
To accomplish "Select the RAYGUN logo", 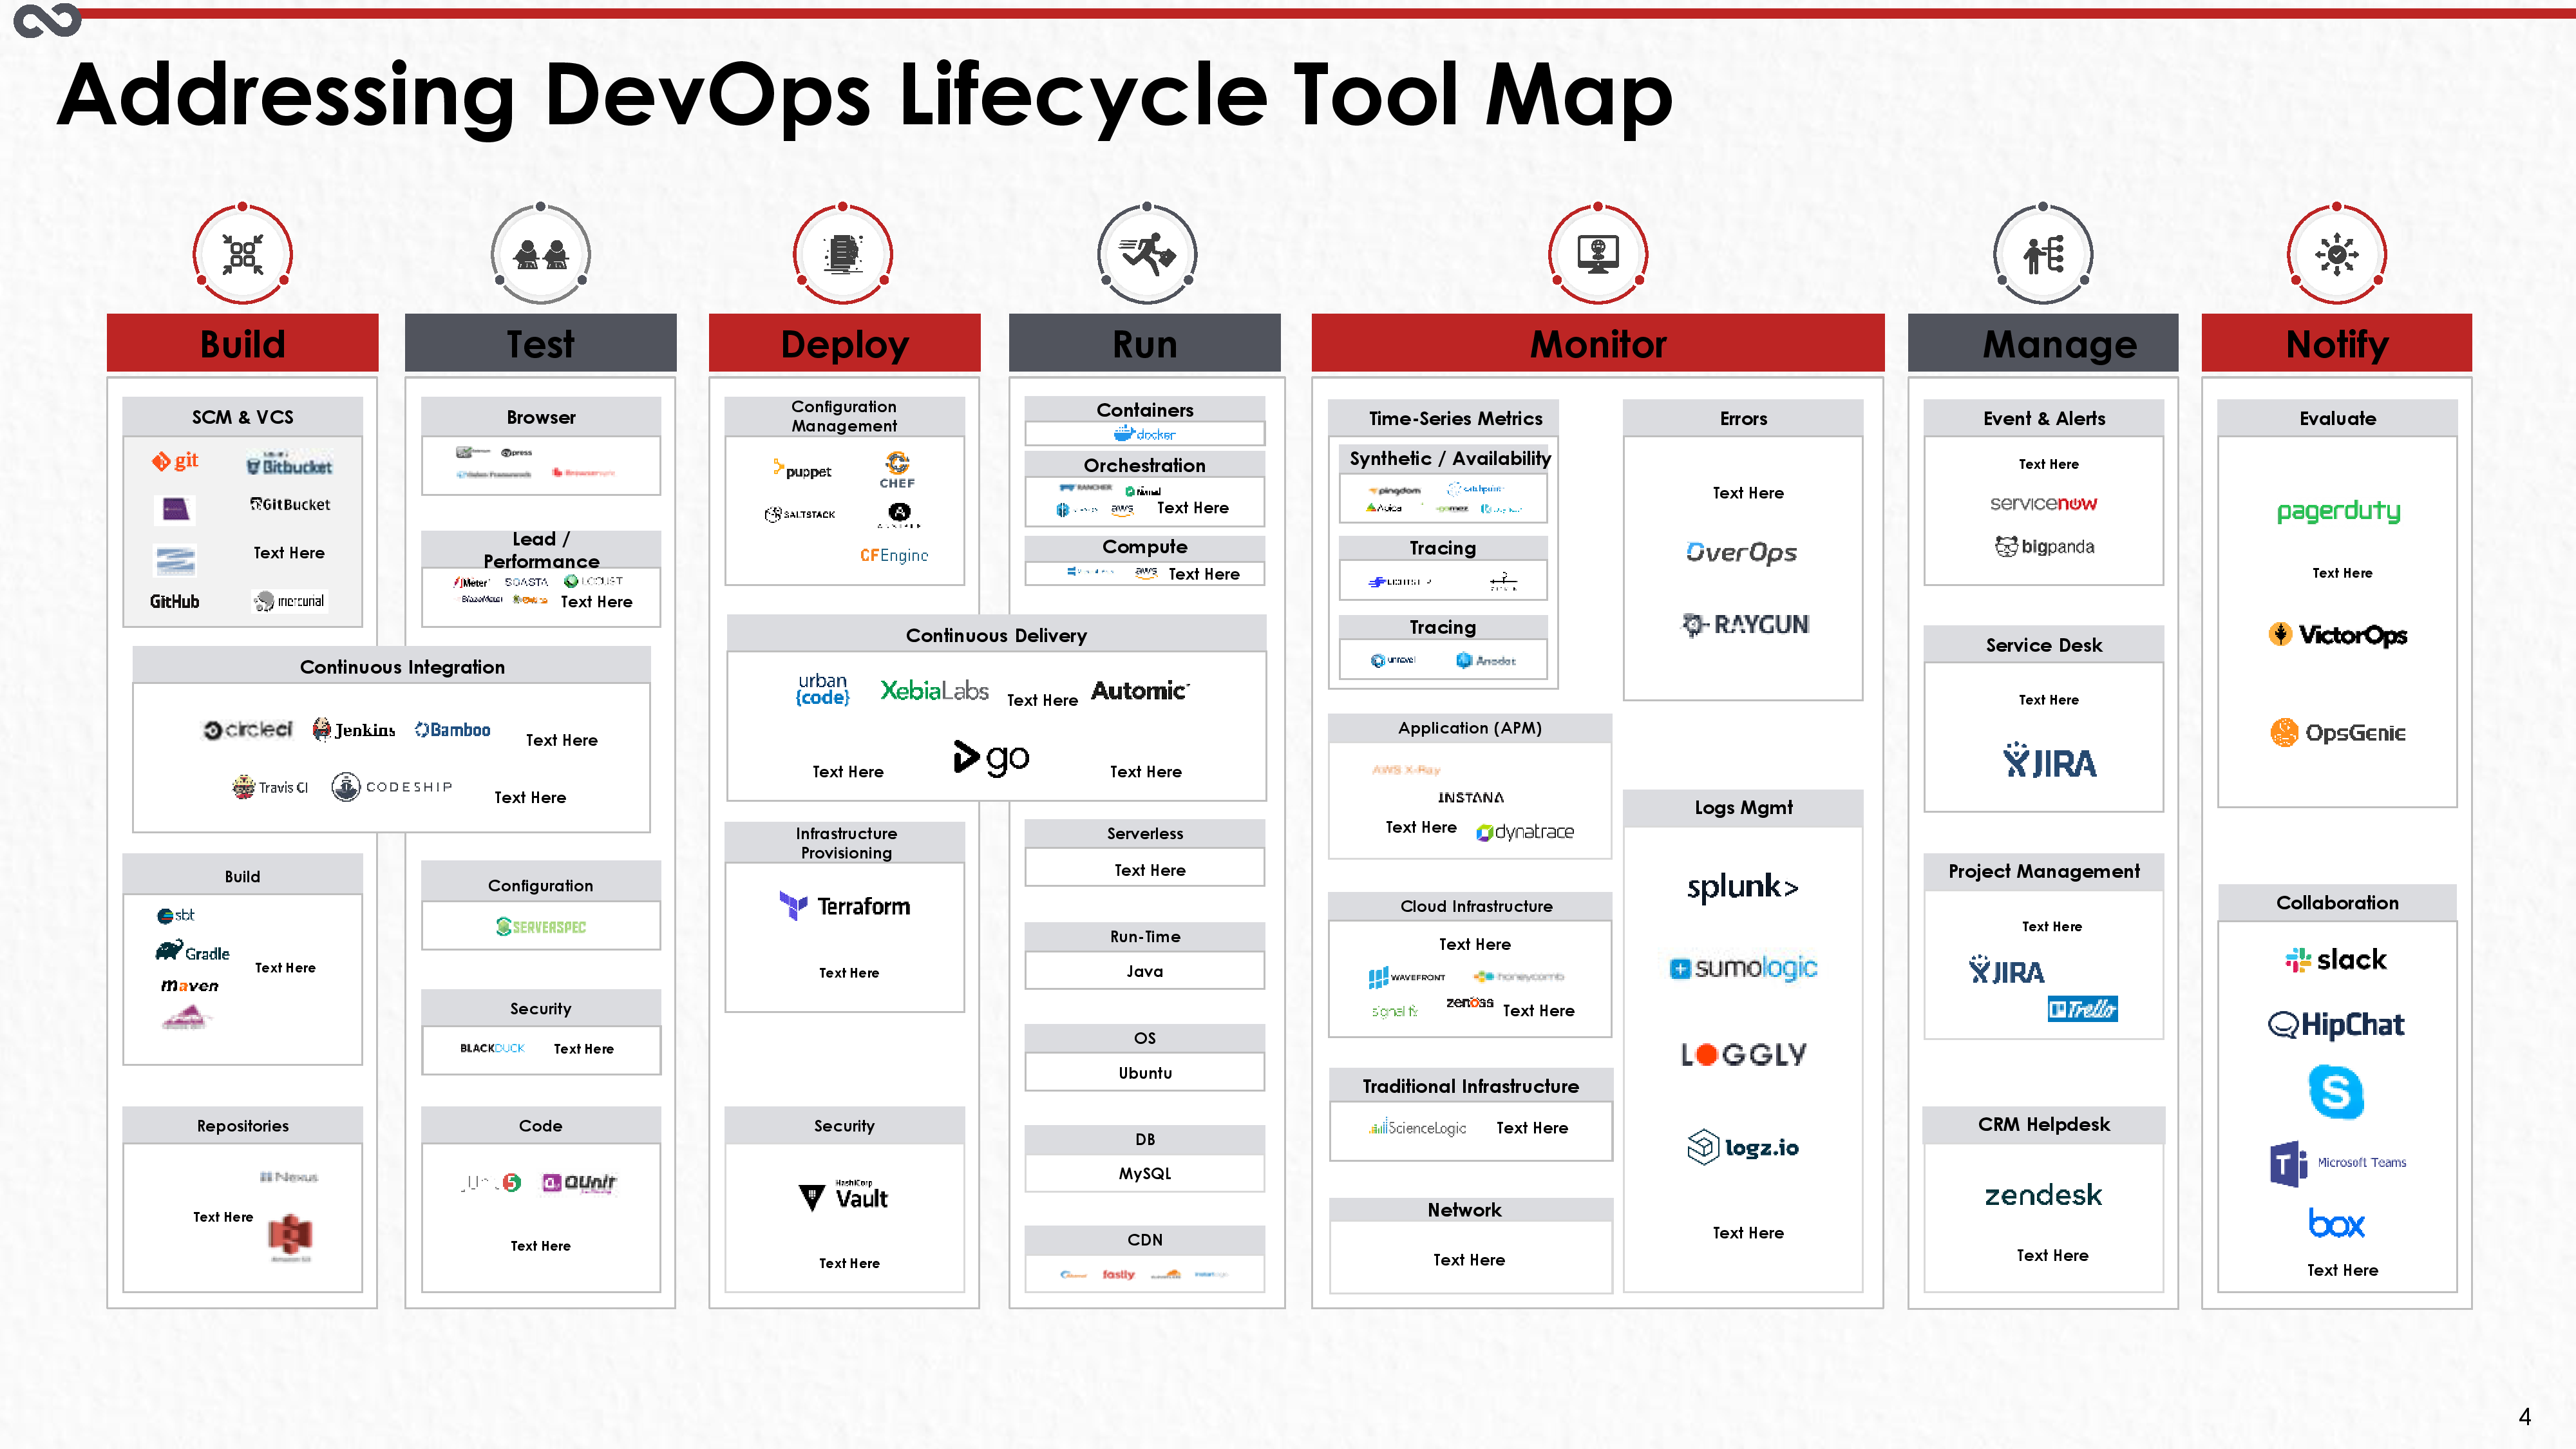I will [1745, 625].
